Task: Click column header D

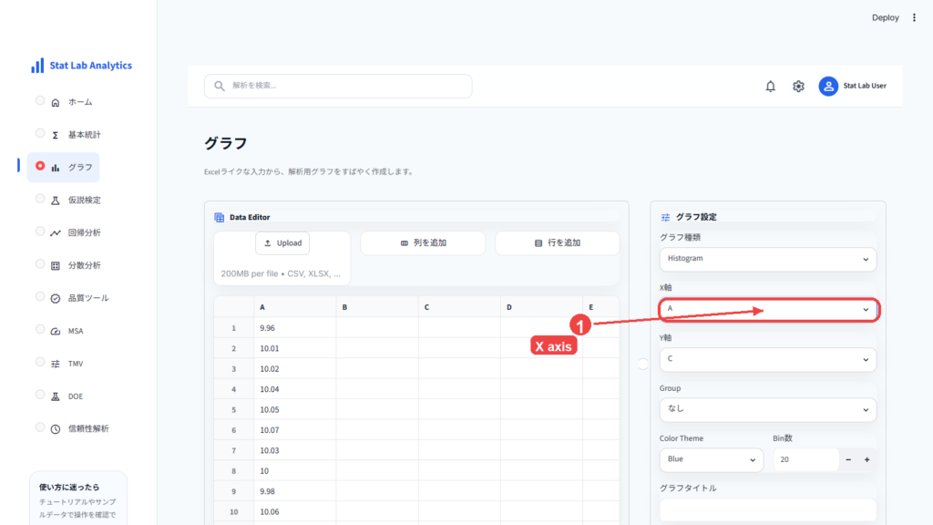Action: point(541,307)
